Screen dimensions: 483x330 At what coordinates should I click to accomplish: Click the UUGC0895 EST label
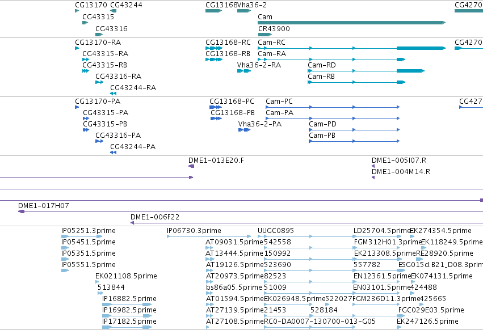[276, 231]
